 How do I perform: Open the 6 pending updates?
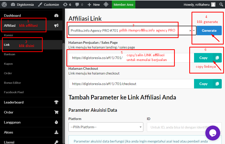pyautogui.click(x=67, y=4)
